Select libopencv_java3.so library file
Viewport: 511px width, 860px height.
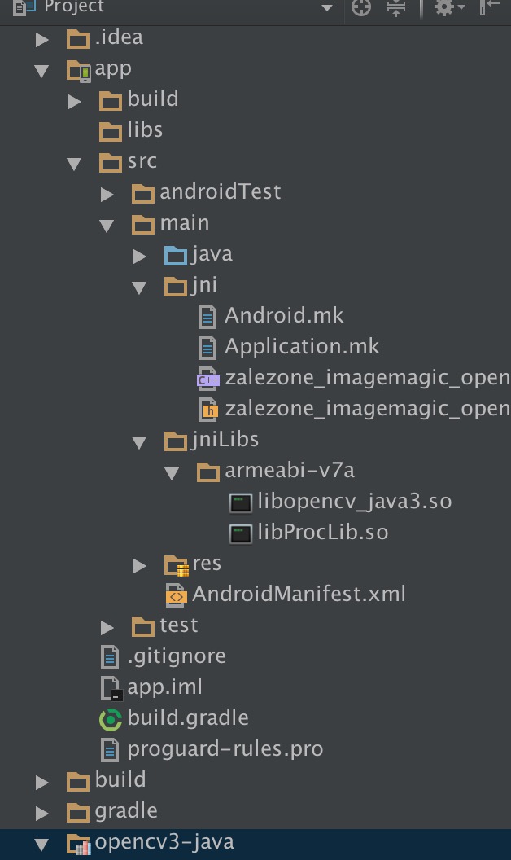(x=354, y=502)
